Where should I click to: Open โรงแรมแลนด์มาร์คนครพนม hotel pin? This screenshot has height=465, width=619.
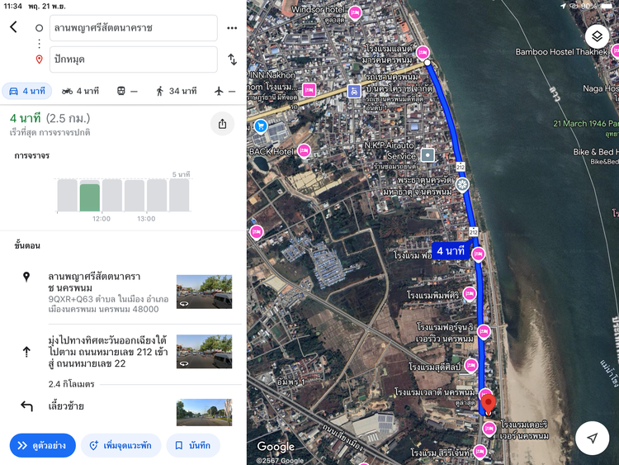pyautogui.click(x=423, y=53)
